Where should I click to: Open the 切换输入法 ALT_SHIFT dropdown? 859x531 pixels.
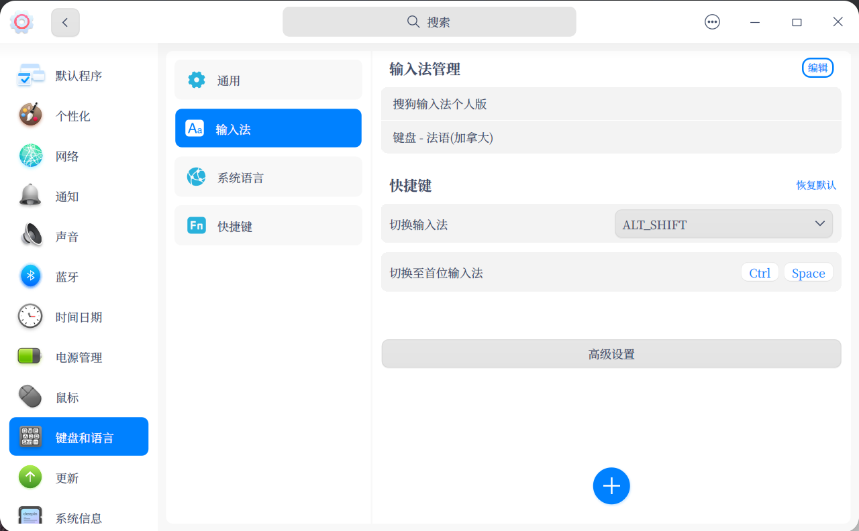pyautogui.click(x=723, y=224)
